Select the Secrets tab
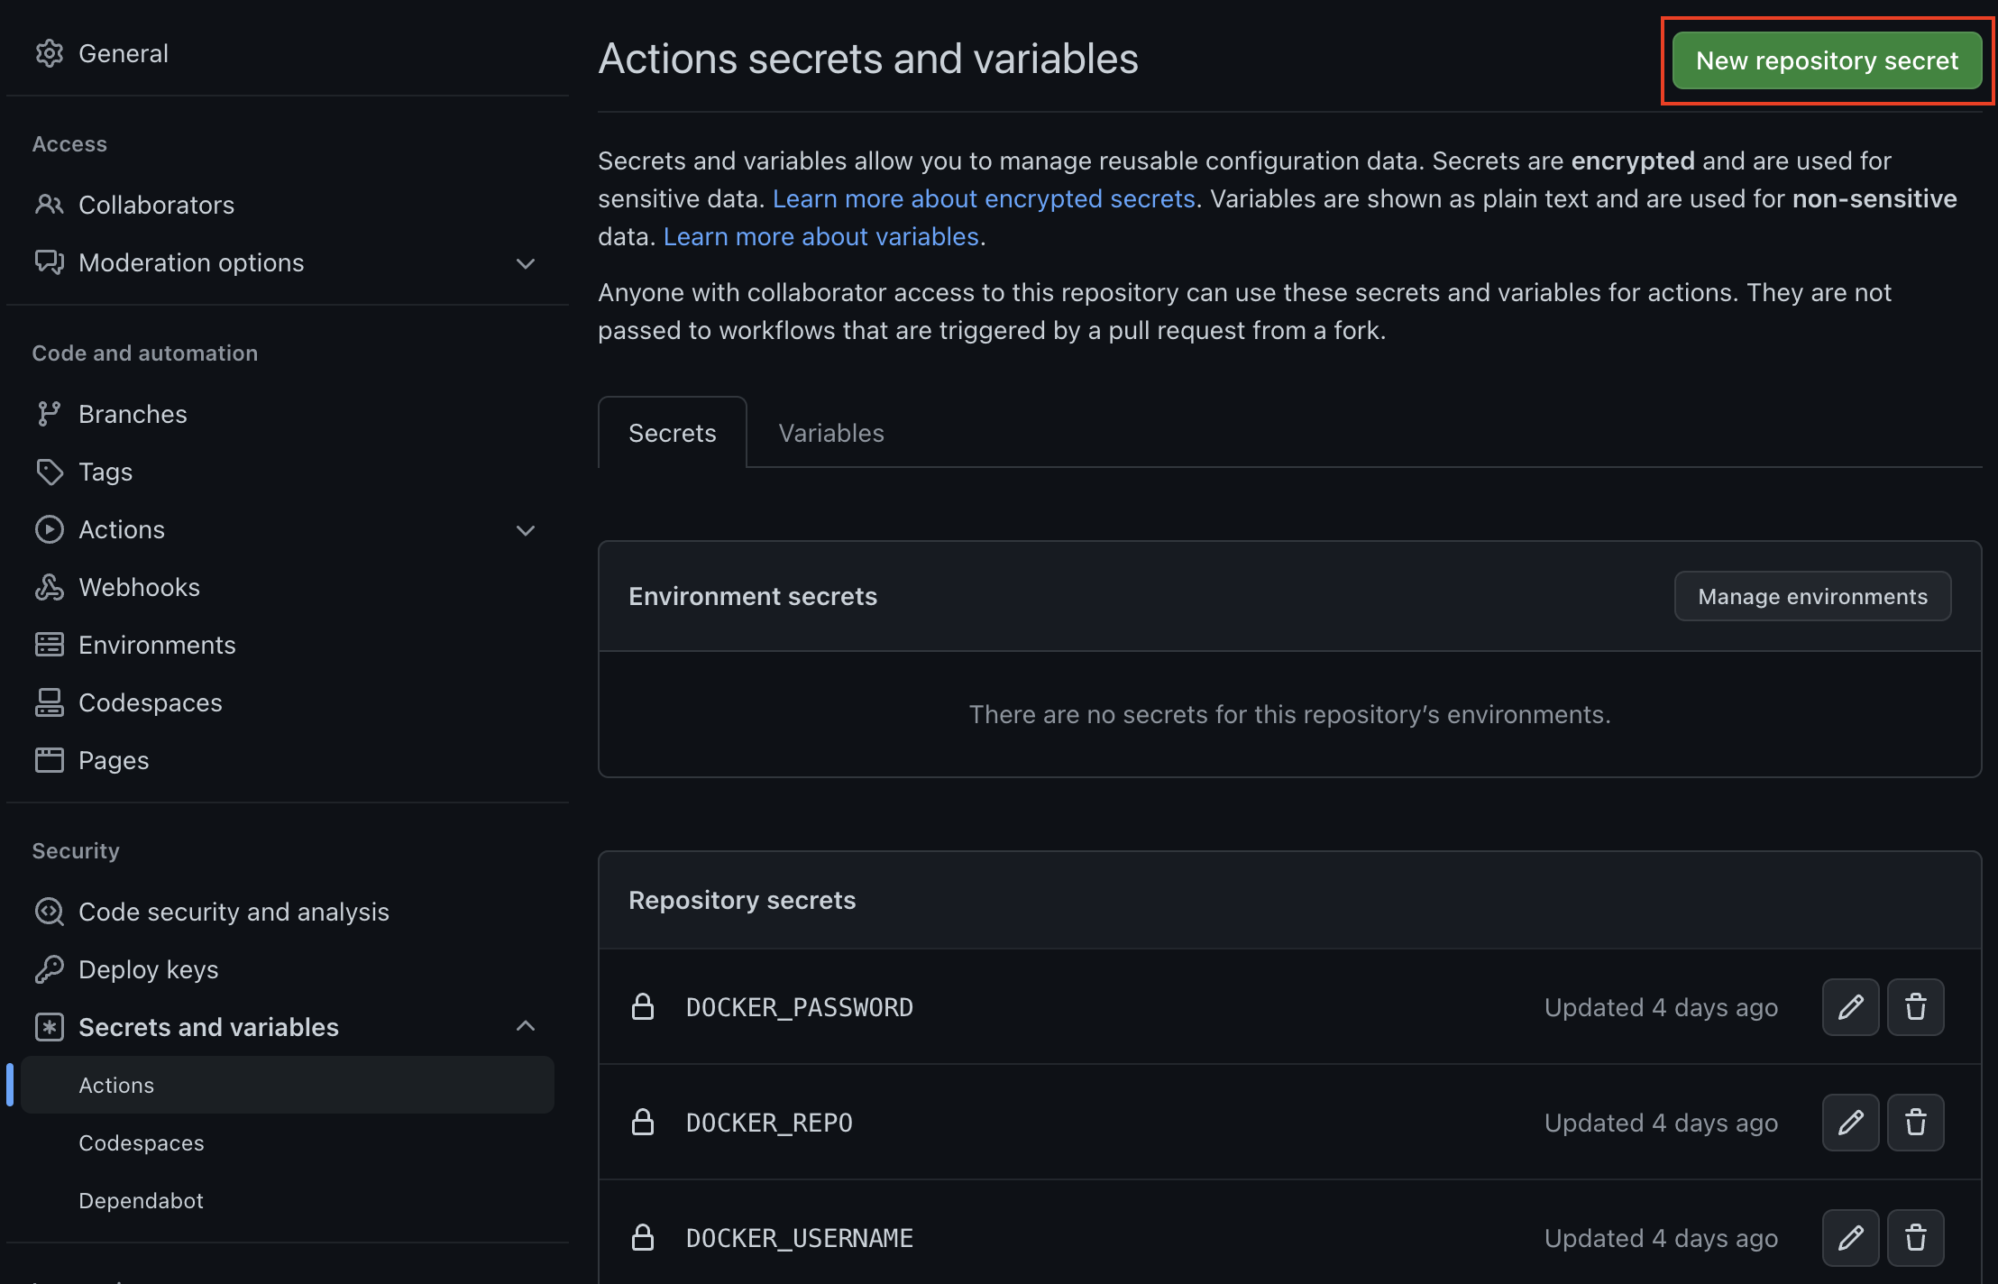 [672, 433]
